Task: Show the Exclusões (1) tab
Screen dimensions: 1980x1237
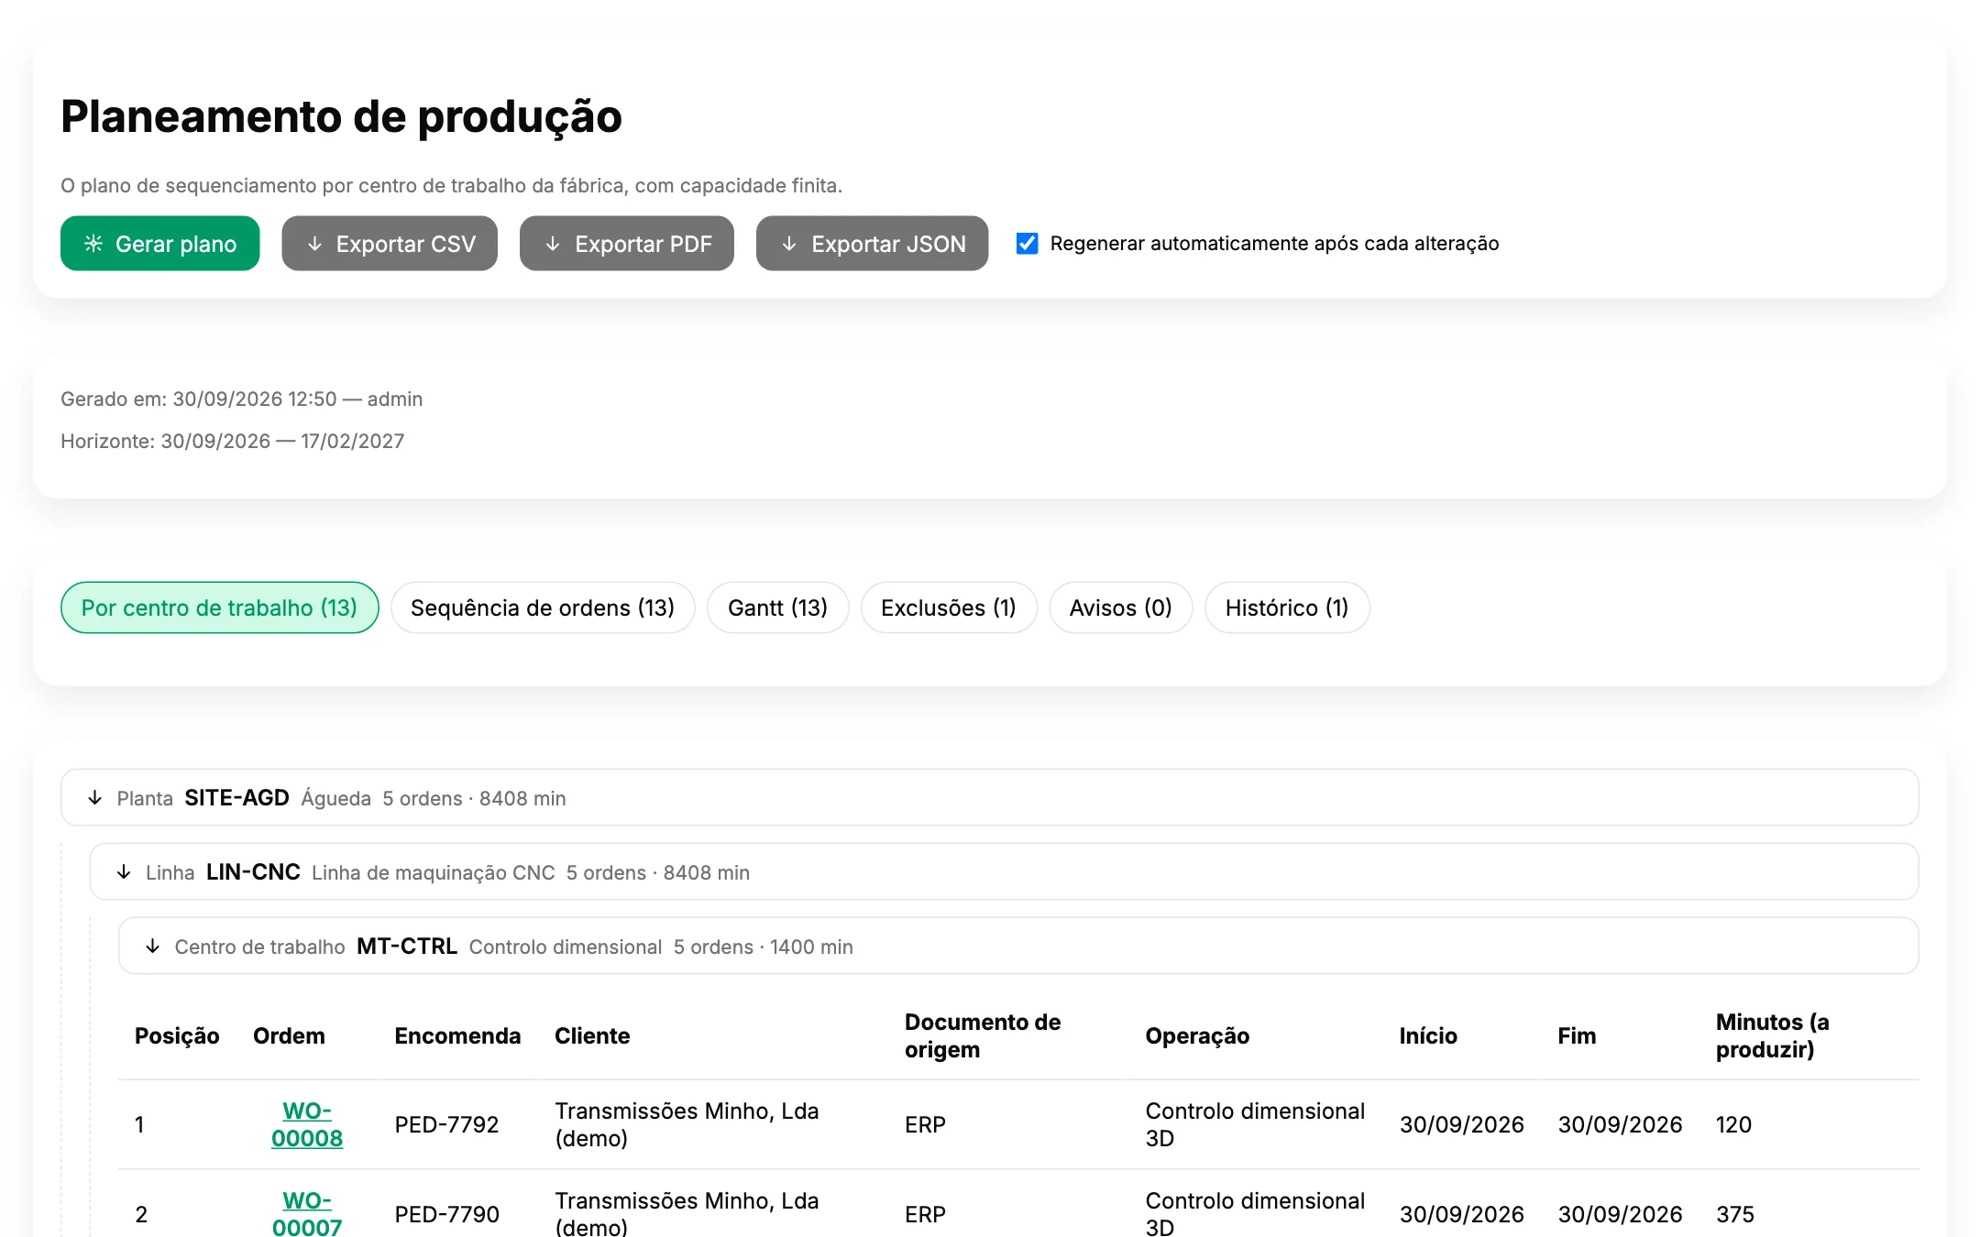Action: click(x=949, y=608)
